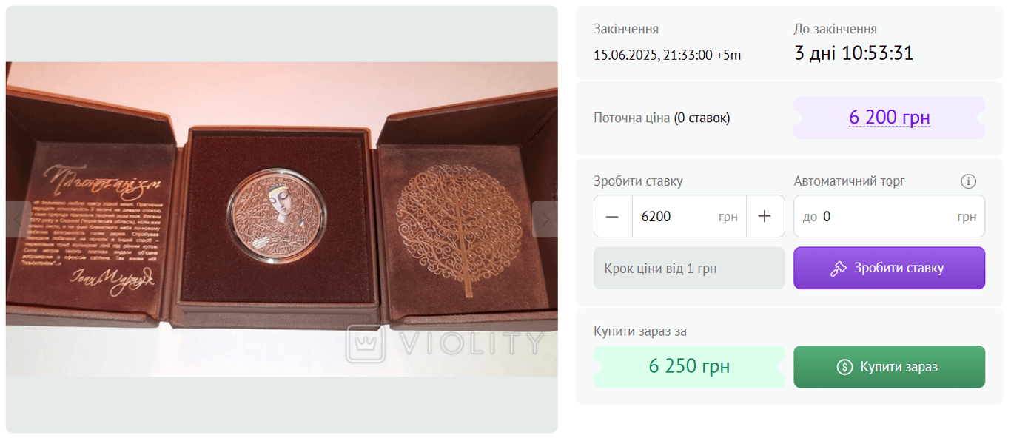Click the green Купити зараз button label
Screen dimensions: 1011x438
[899, 367]
